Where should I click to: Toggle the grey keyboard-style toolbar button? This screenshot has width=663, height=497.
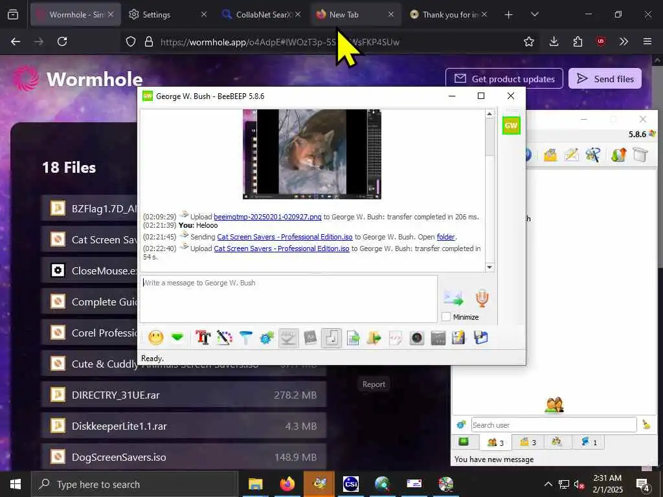click(288, 338)
